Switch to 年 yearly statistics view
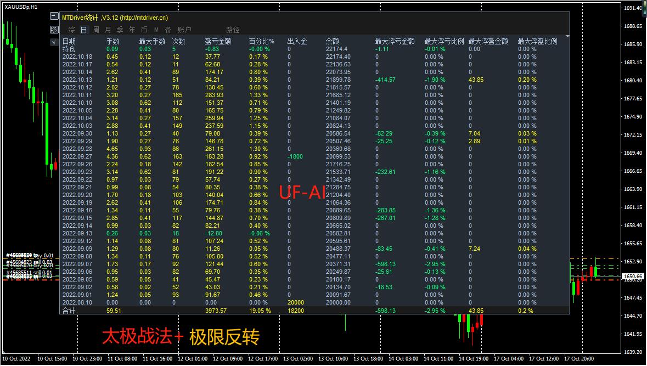 click(x=131, y=30)
